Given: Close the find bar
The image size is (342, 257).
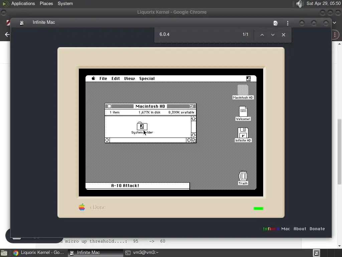Looking at the screenshot, I should click(283, 35).
